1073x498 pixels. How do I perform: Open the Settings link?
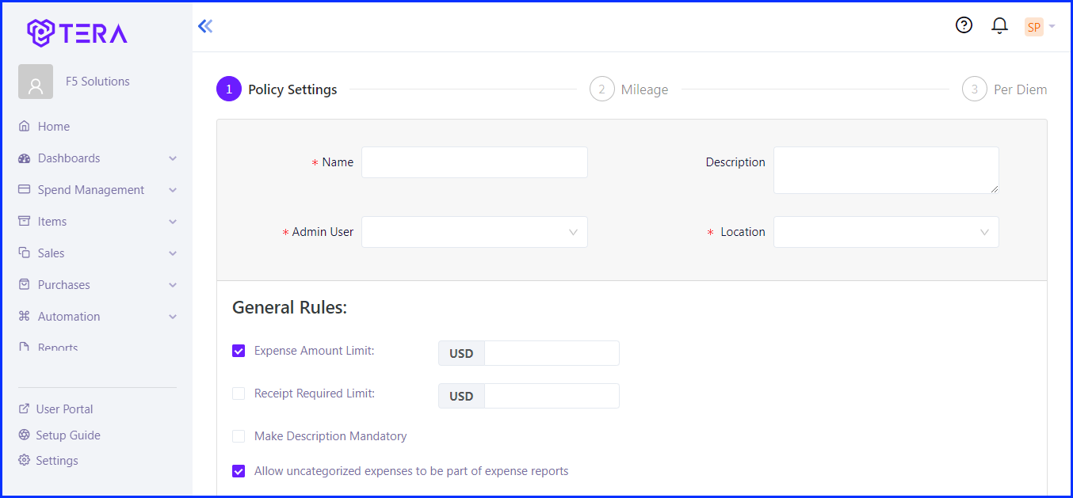pos(57,461)
